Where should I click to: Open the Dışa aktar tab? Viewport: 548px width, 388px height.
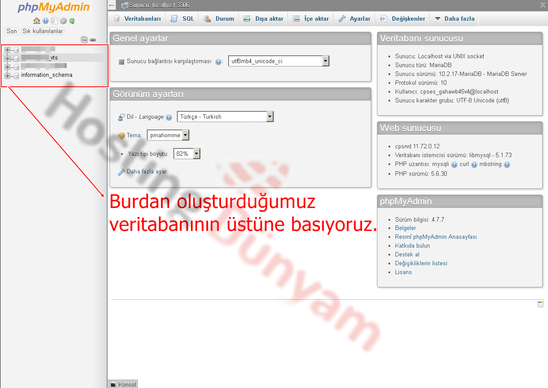(263, 19)
